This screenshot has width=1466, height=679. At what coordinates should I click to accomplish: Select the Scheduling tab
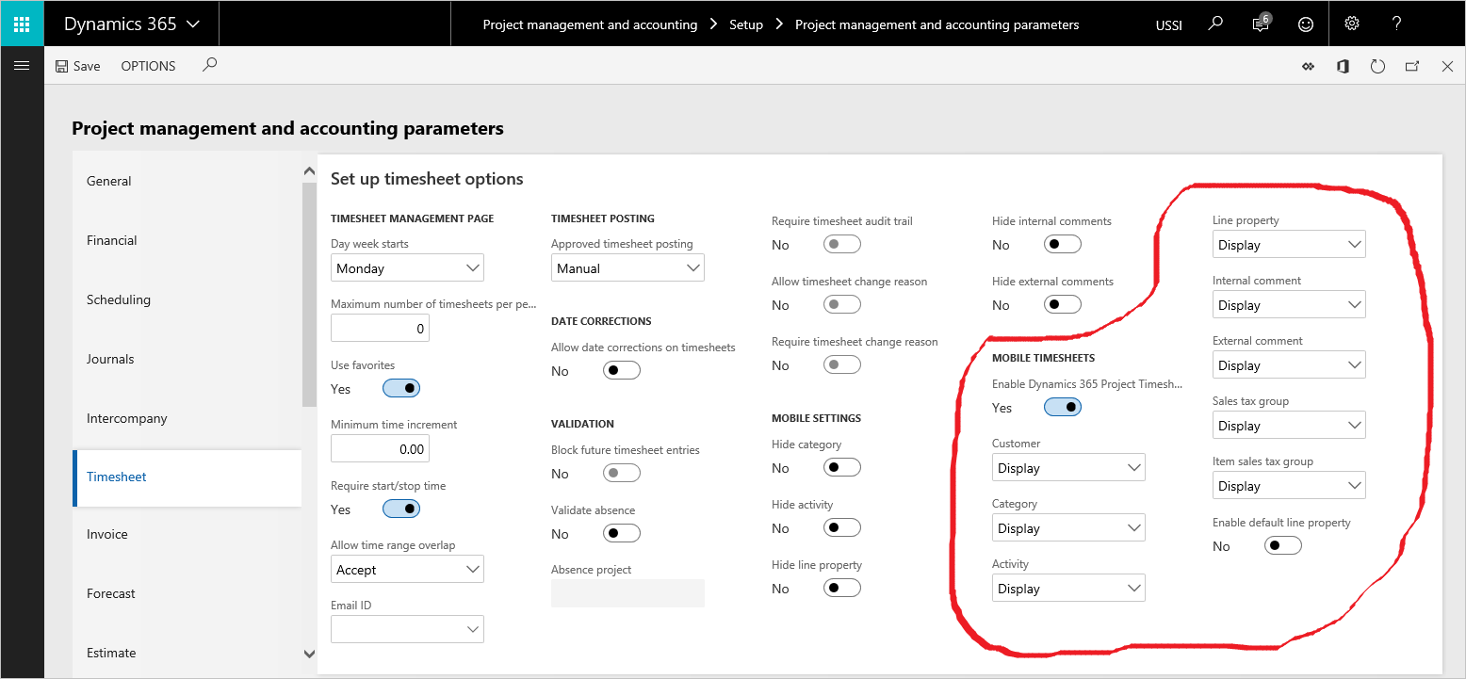coord(187,299)
